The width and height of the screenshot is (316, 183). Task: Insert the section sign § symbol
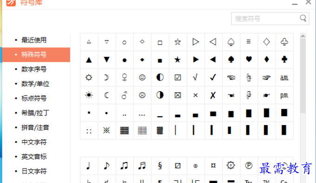point(160,166)
